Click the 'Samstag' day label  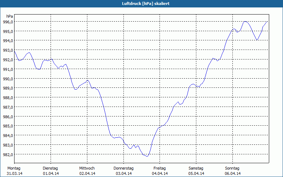[196, 169]
